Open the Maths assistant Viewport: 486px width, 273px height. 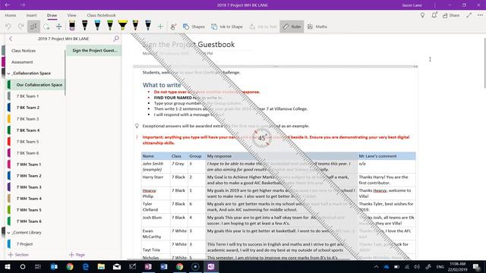click(x=317, y=27)
